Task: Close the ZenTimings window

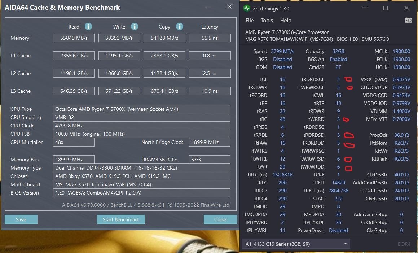Action: (406, 8)
